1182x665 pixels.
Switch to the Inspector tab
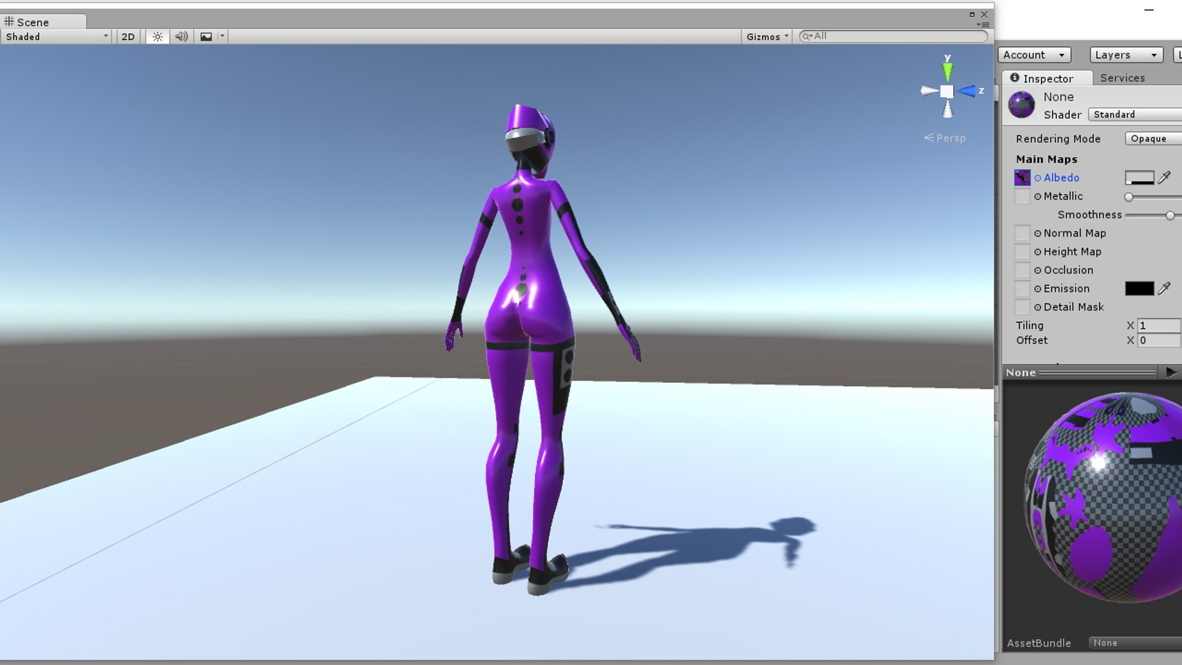(x=1047, y=78)
